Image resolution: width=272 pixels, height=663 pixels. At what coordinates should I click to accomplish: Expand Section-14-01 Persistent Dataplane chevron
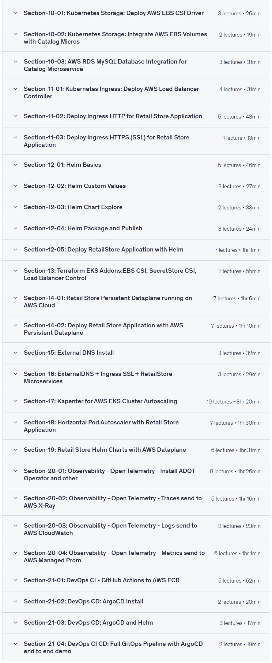15,298
